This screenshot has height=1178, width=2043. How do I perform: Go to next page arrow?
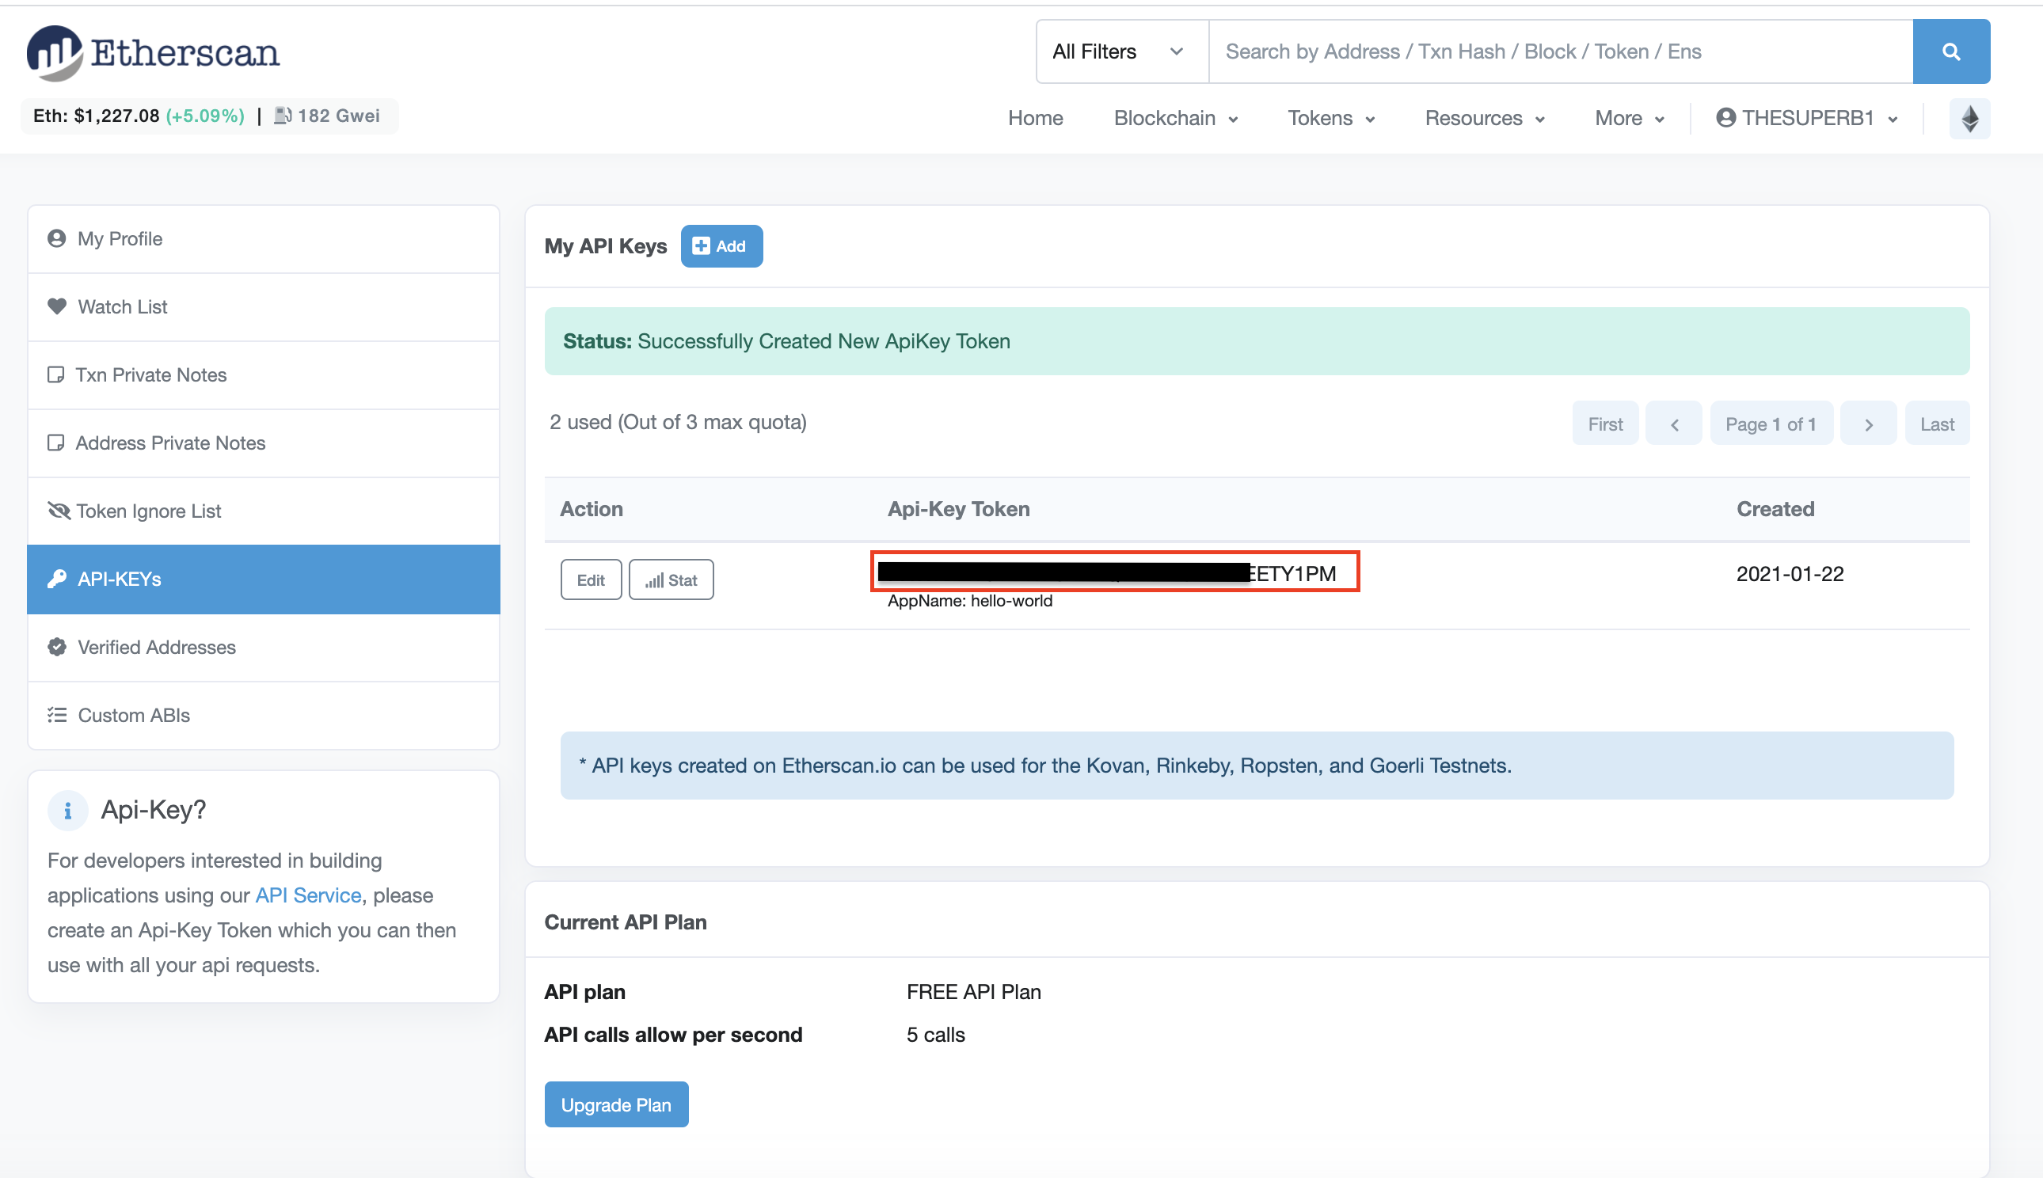click(1868, 424)
